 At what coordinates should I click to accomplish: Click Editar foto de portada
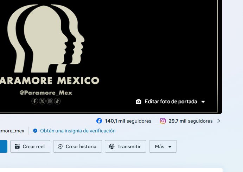[171, 102]
